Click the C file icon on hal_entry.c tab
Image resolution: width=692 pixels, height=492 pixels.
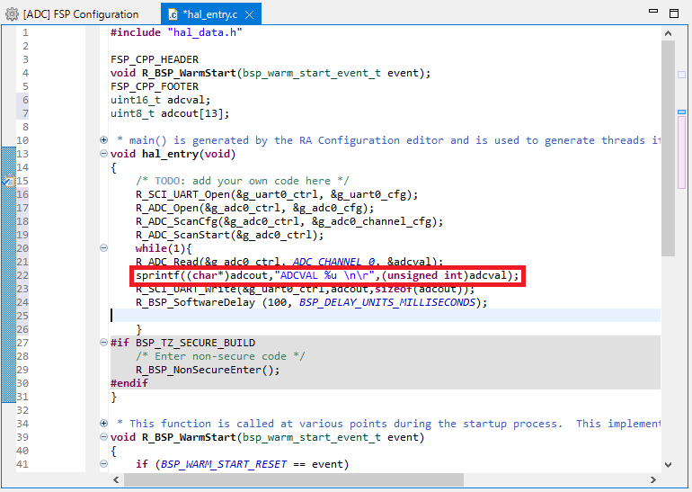(x=173, y=15)
